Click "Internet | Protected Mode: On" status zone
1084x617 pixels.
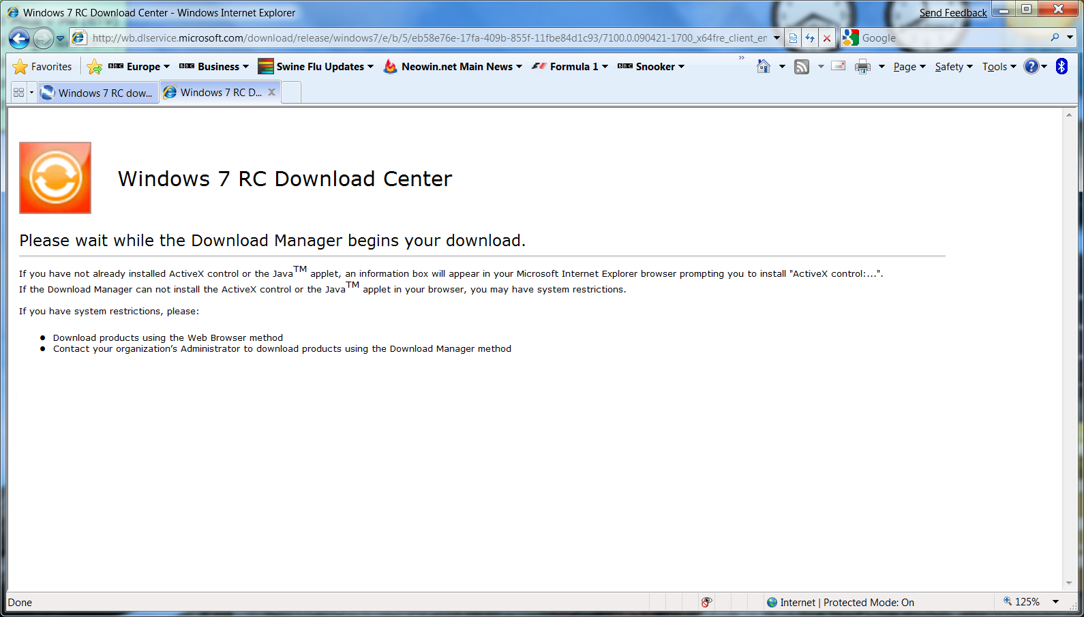(x=841, y=603)
